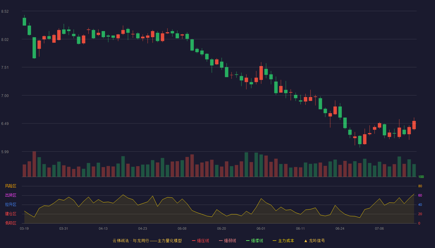Click the 8.52 price axis label
435x248 pixels.
click(x=5, y=11)
